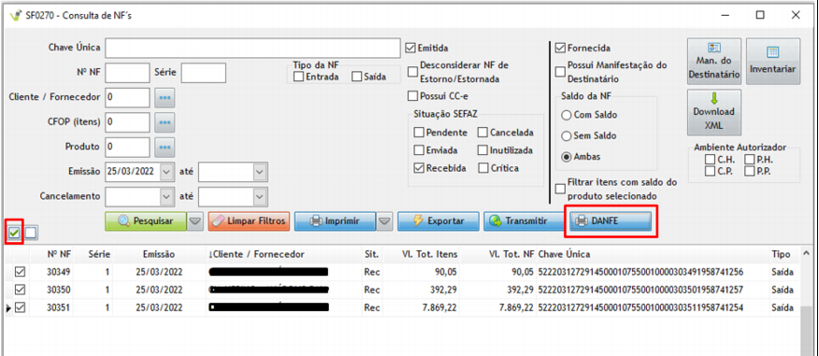Screen dimensions: 819x356
Task: Select Ambas radio option
Action: tap(567, 157)
